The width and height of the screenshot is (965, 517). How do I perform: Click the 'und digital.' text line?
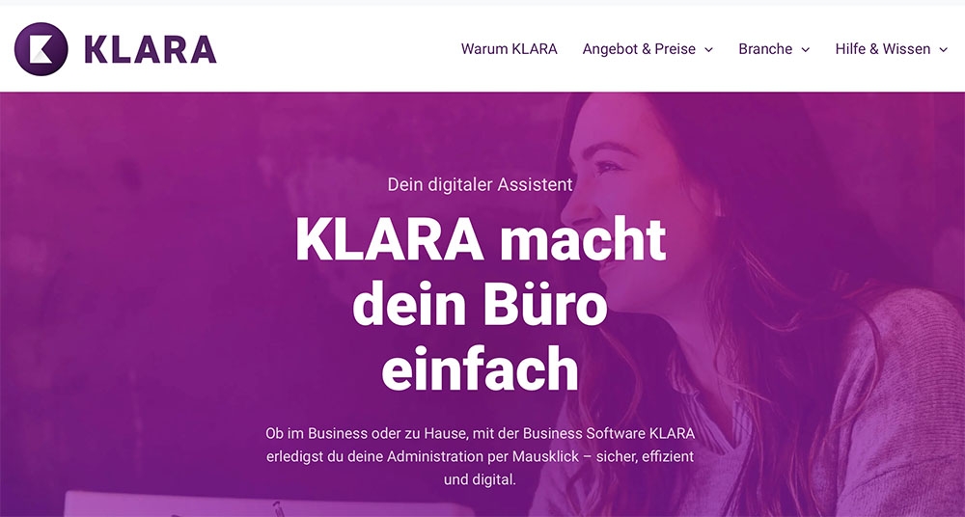tap(480, 479)
